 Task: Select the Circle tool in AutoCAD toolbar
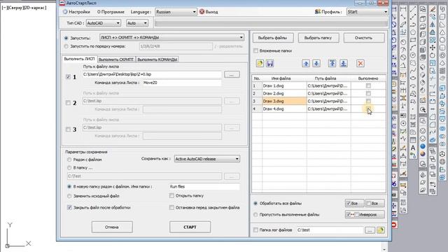click(413, 55)
